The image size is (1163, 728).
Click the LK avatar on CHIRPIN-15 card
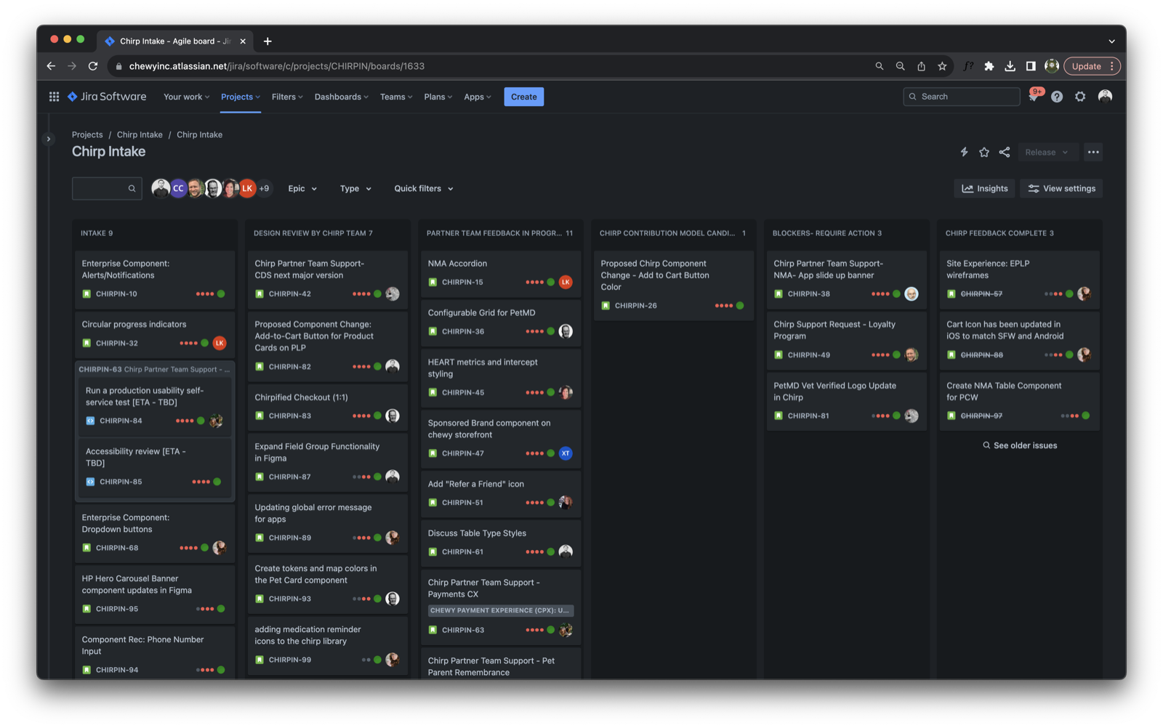click(566, 282)
